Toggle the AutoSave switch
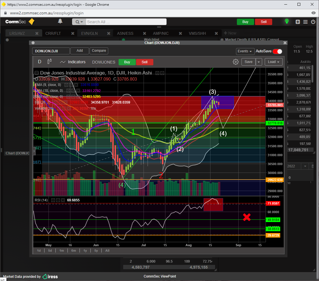The height and width of the screenshot is (281, 319). (277, 51)
